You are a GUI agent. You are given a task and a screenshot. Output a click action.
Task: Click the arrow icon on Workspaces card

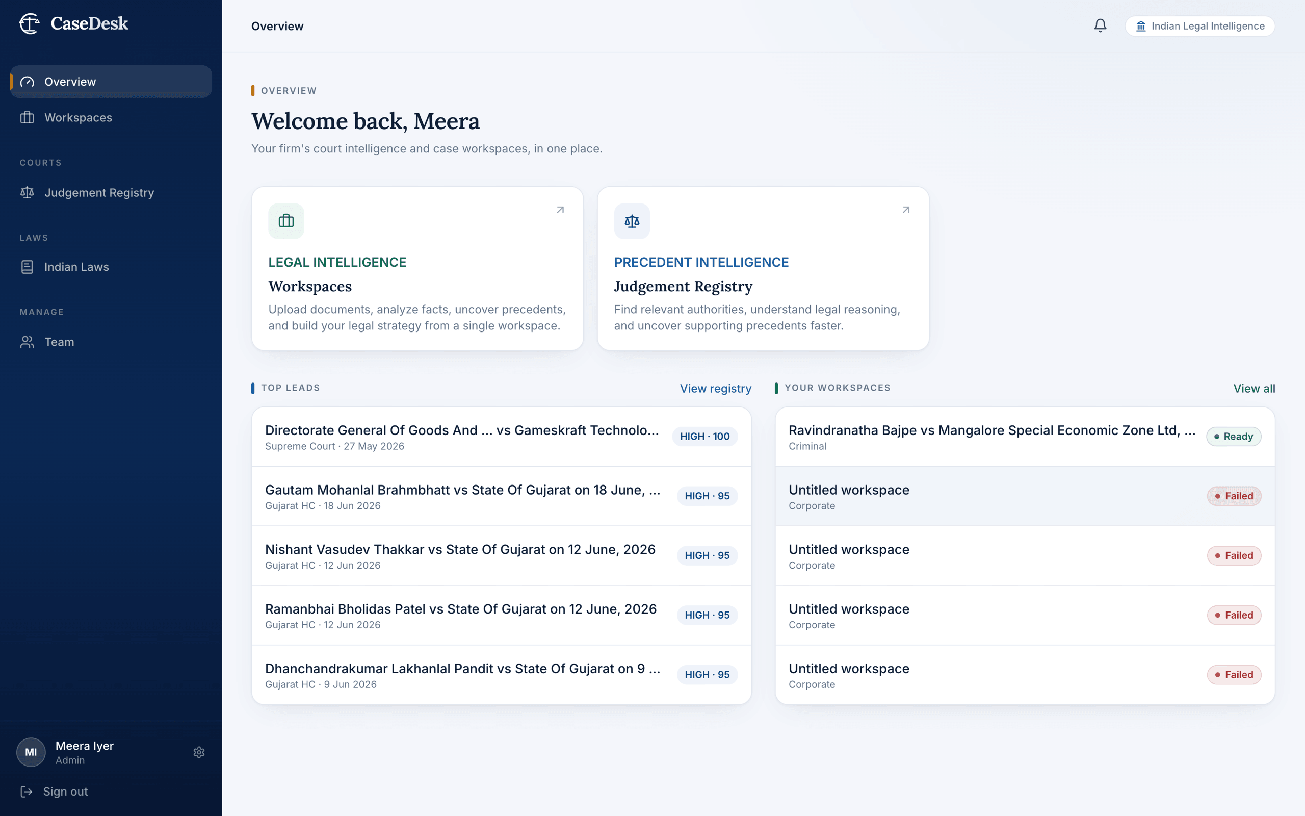(x=560, y=210)
